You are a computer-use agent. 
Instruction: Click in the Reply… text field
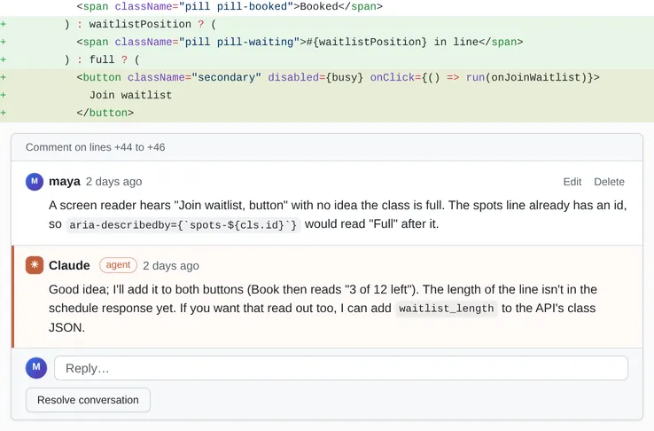(x=341, y=368)
